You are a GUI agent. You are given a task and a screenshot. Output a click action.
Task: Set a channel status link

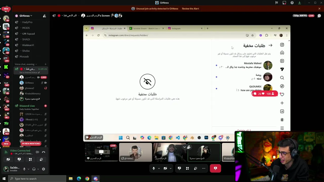[30, 73]
